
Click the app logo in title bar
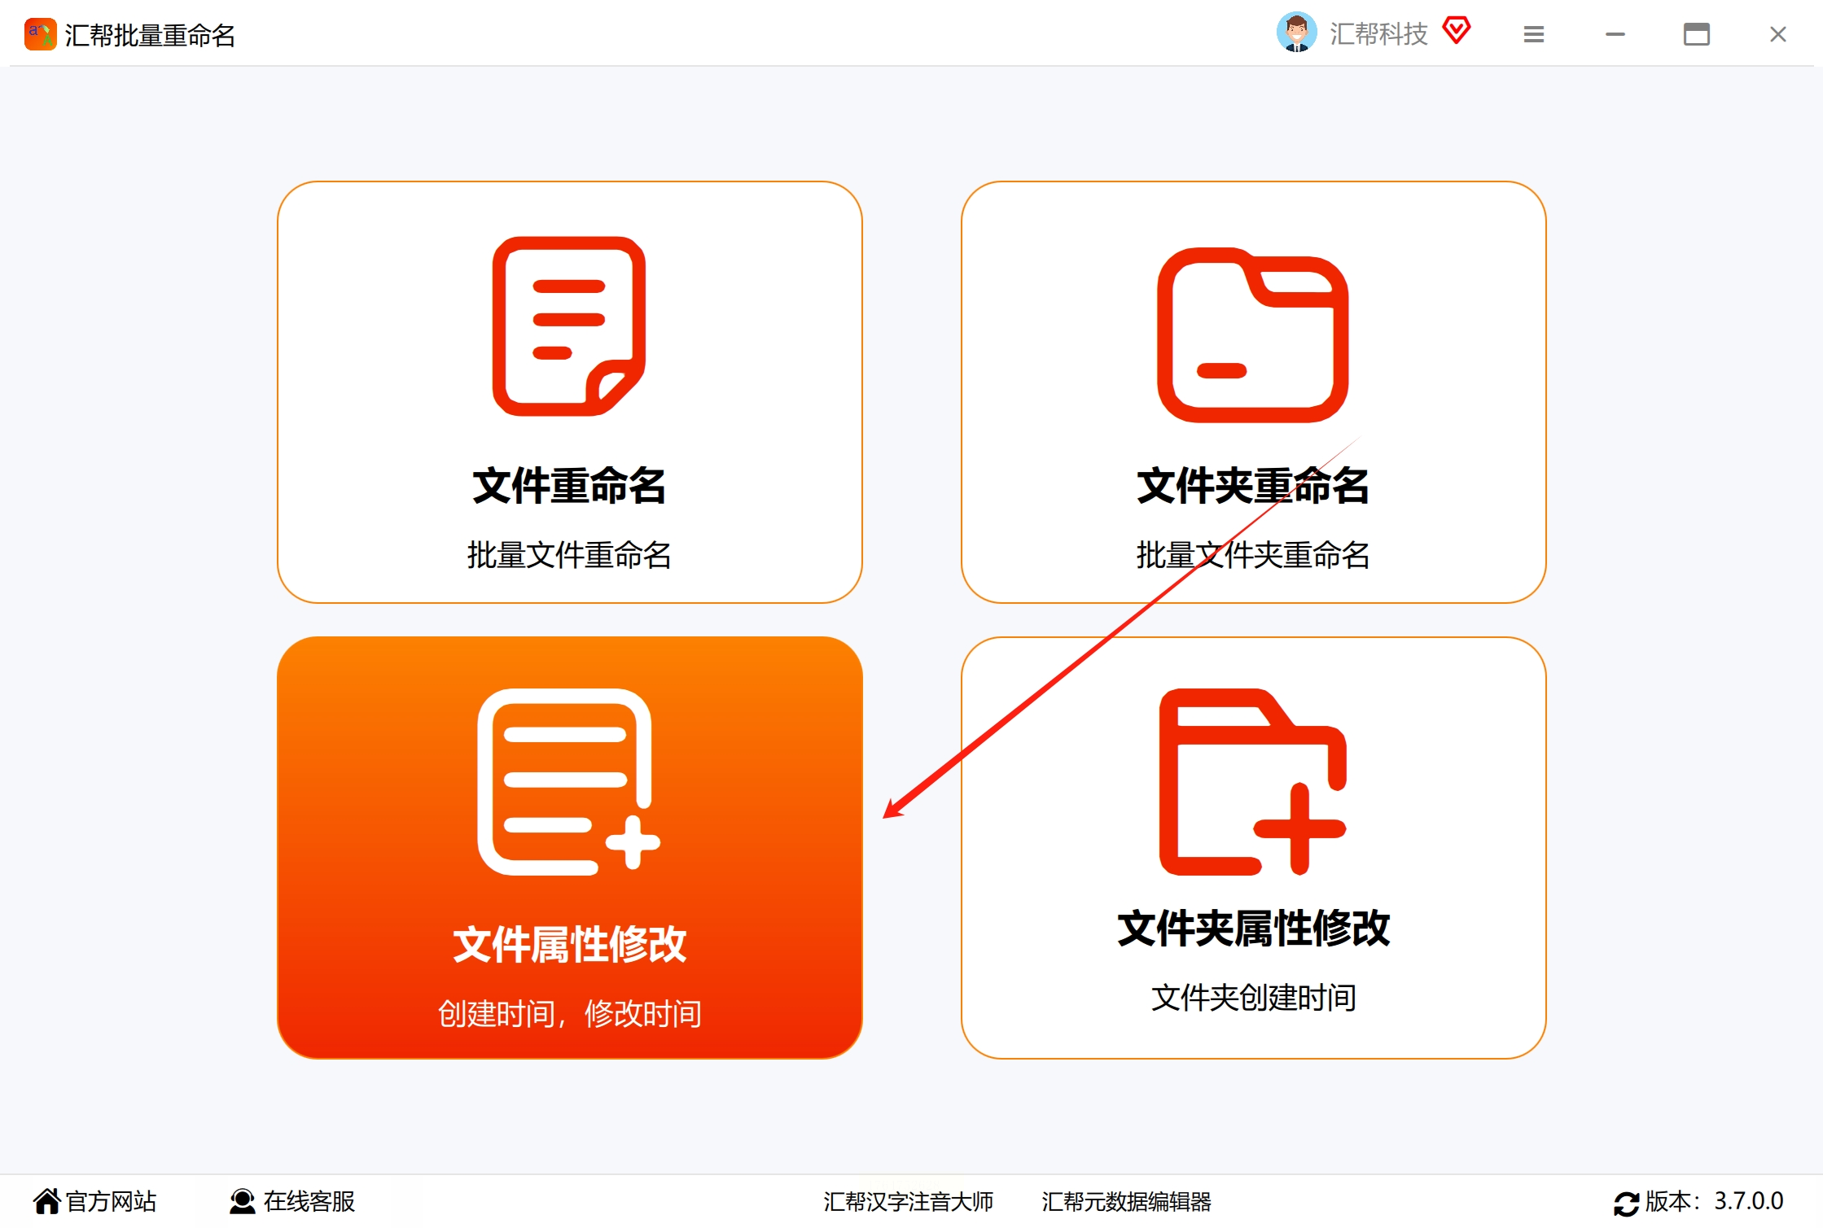coord(40,35)
